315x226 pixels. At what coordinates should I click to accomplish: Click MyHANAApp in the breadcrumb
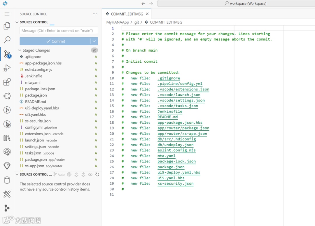(118, 22)
